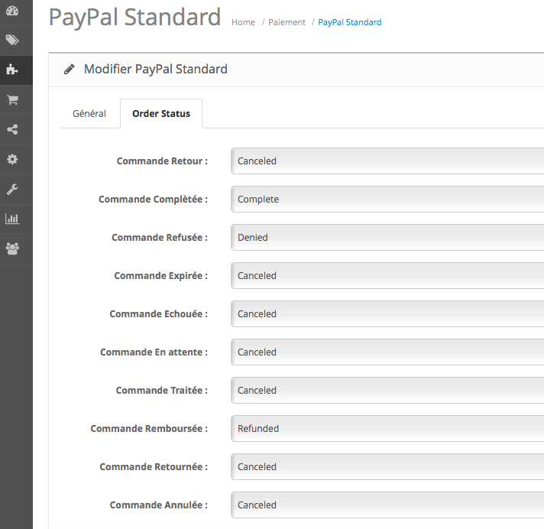The image size is (544, 529).
Task: Click the Commande En attente label
Action: 154,352
